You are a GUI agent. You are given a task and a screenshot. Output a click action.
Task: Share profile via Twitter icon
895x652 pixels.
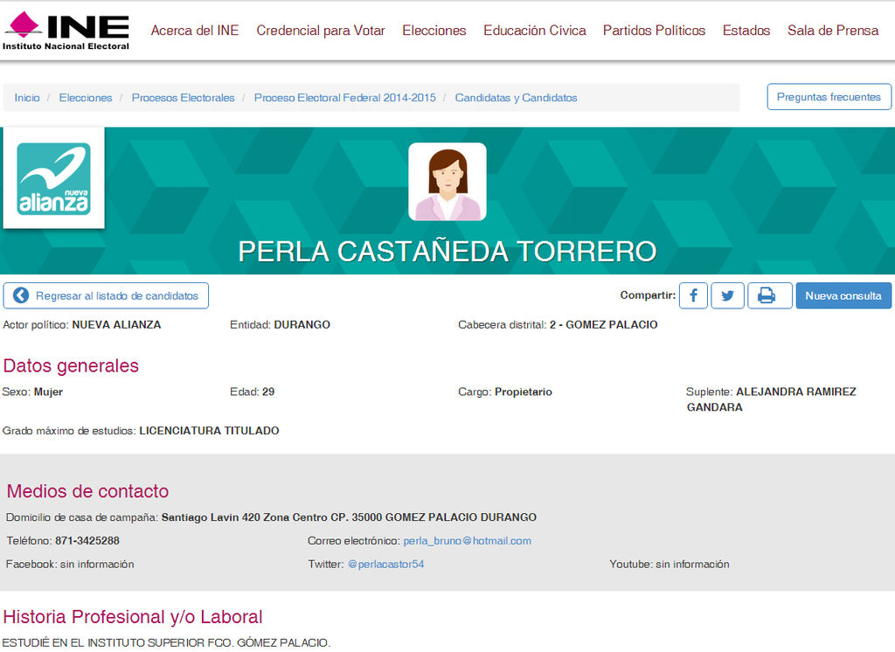tap(727, 295)
